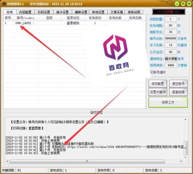Switch to the 发布 tab
The height and width of the screenshot is (174, 193).
pos(10,12)
